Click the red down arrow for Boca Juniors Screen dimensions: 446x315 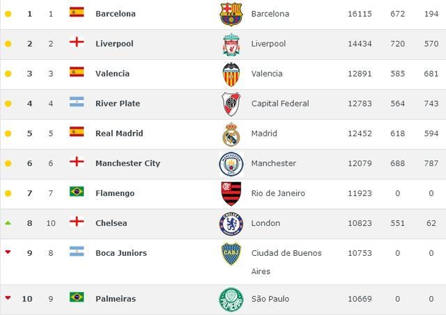(8, 252)
